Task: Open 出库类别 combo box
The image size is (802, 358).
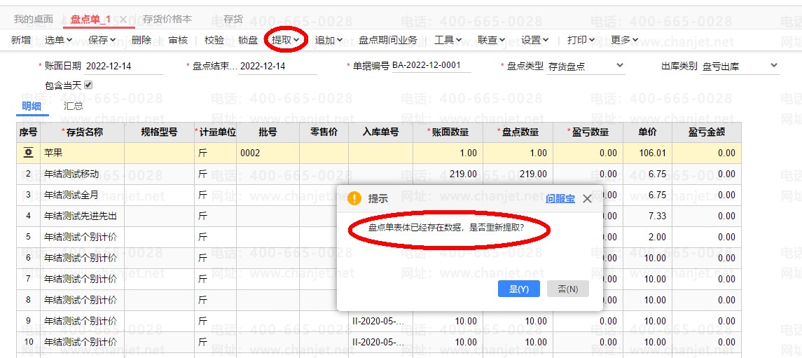Action: point(740,66)
